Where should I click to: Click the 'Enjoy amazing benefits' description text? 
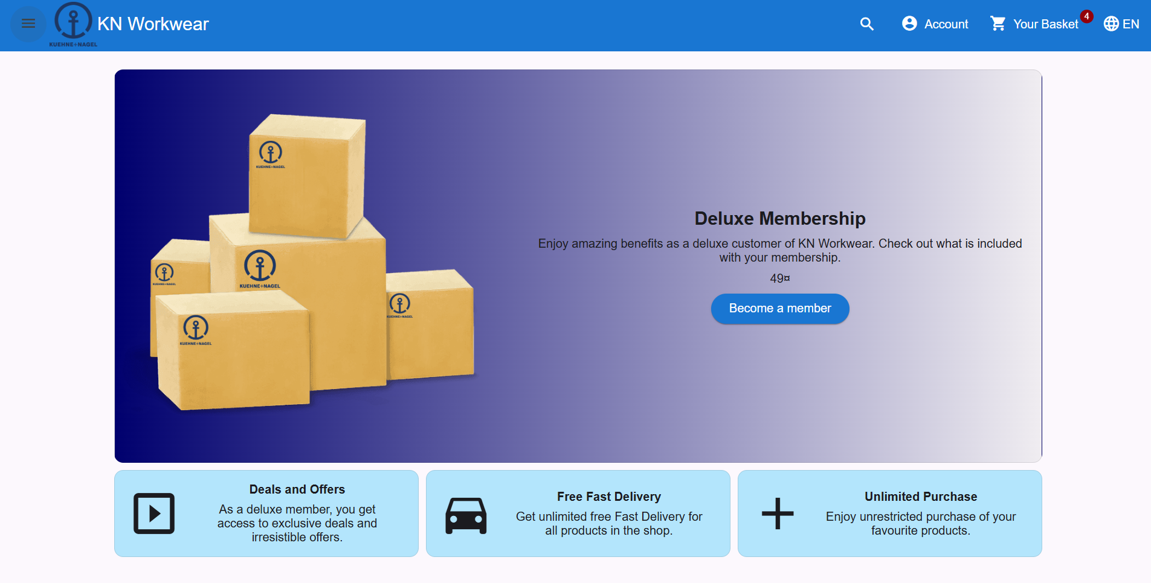point(780,250)
